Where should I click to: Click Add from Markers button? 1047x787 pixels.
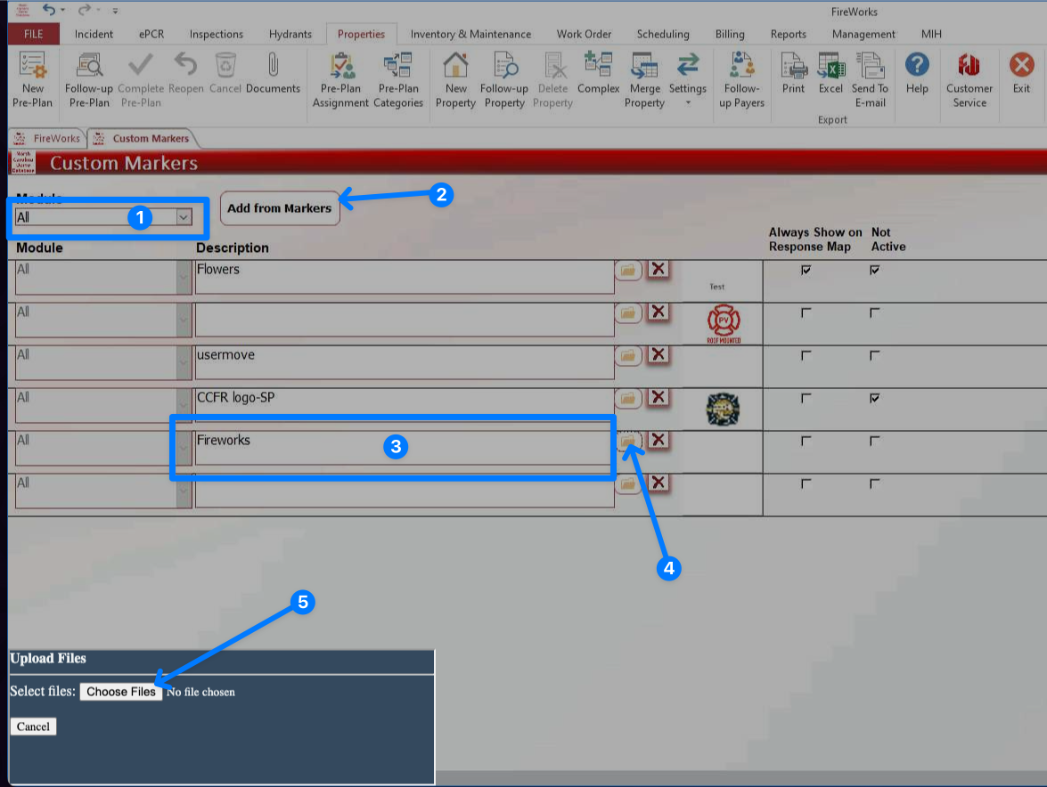pyautogui.click(x=279, y=208)
